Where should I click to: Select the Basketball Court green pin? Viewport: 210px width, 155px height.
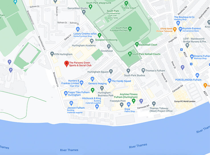pyautogui.click(x=137, y=44)
